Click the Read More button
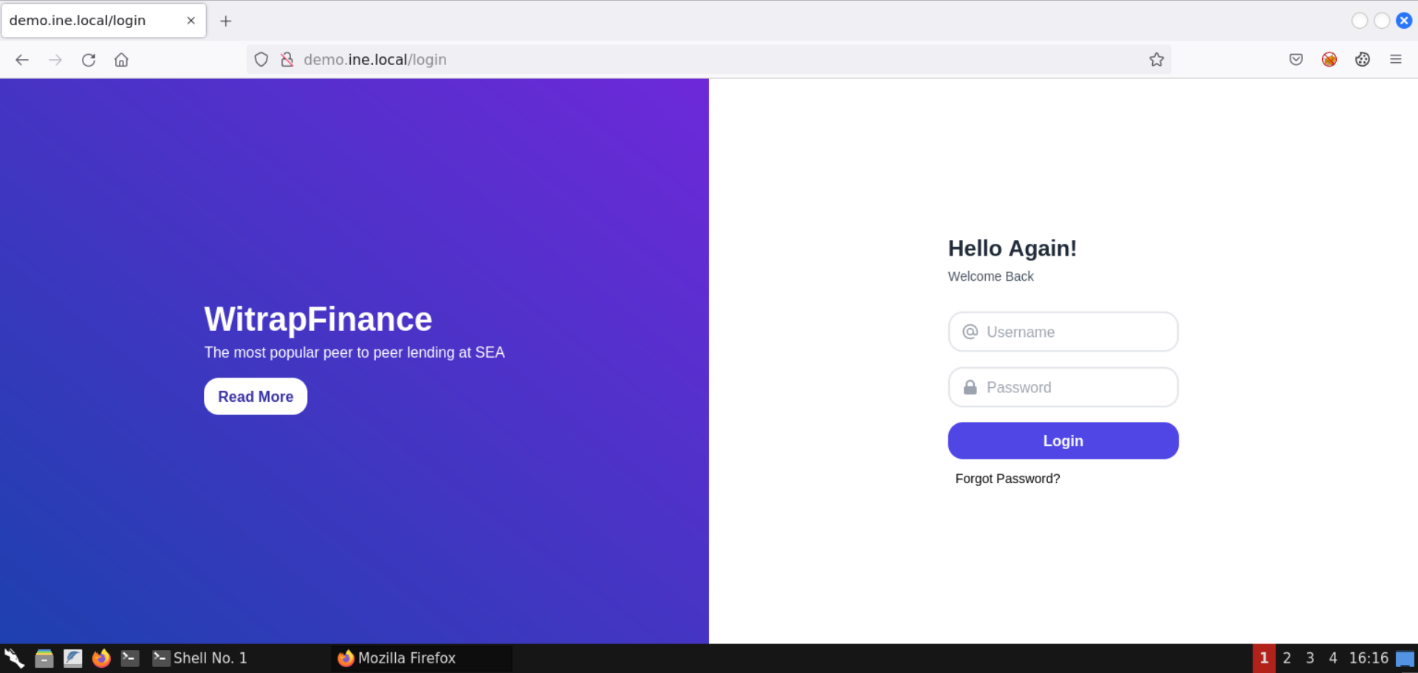The image size is (1418, 673). point(256,397)
